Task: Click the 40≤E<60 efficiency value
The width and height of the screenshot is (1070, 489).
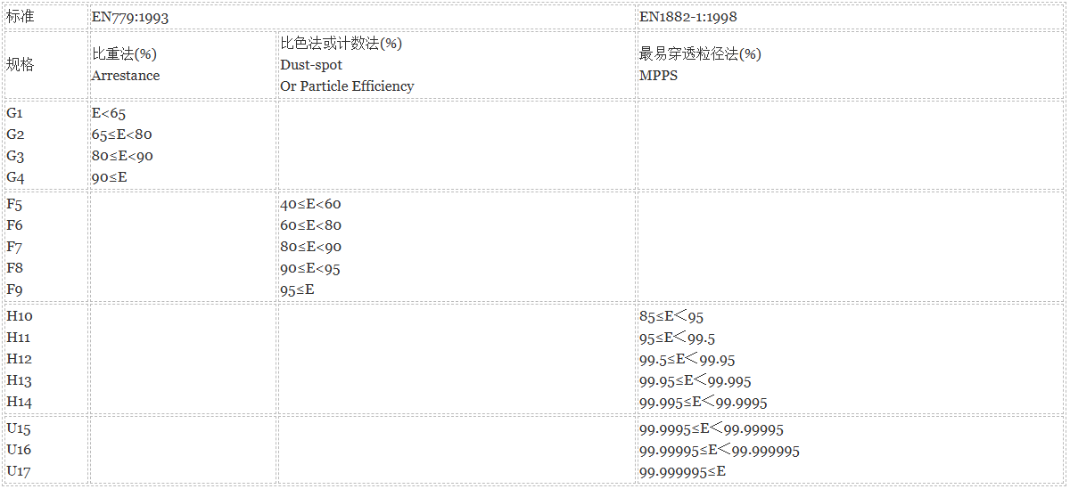Action: tap(310, 204)
